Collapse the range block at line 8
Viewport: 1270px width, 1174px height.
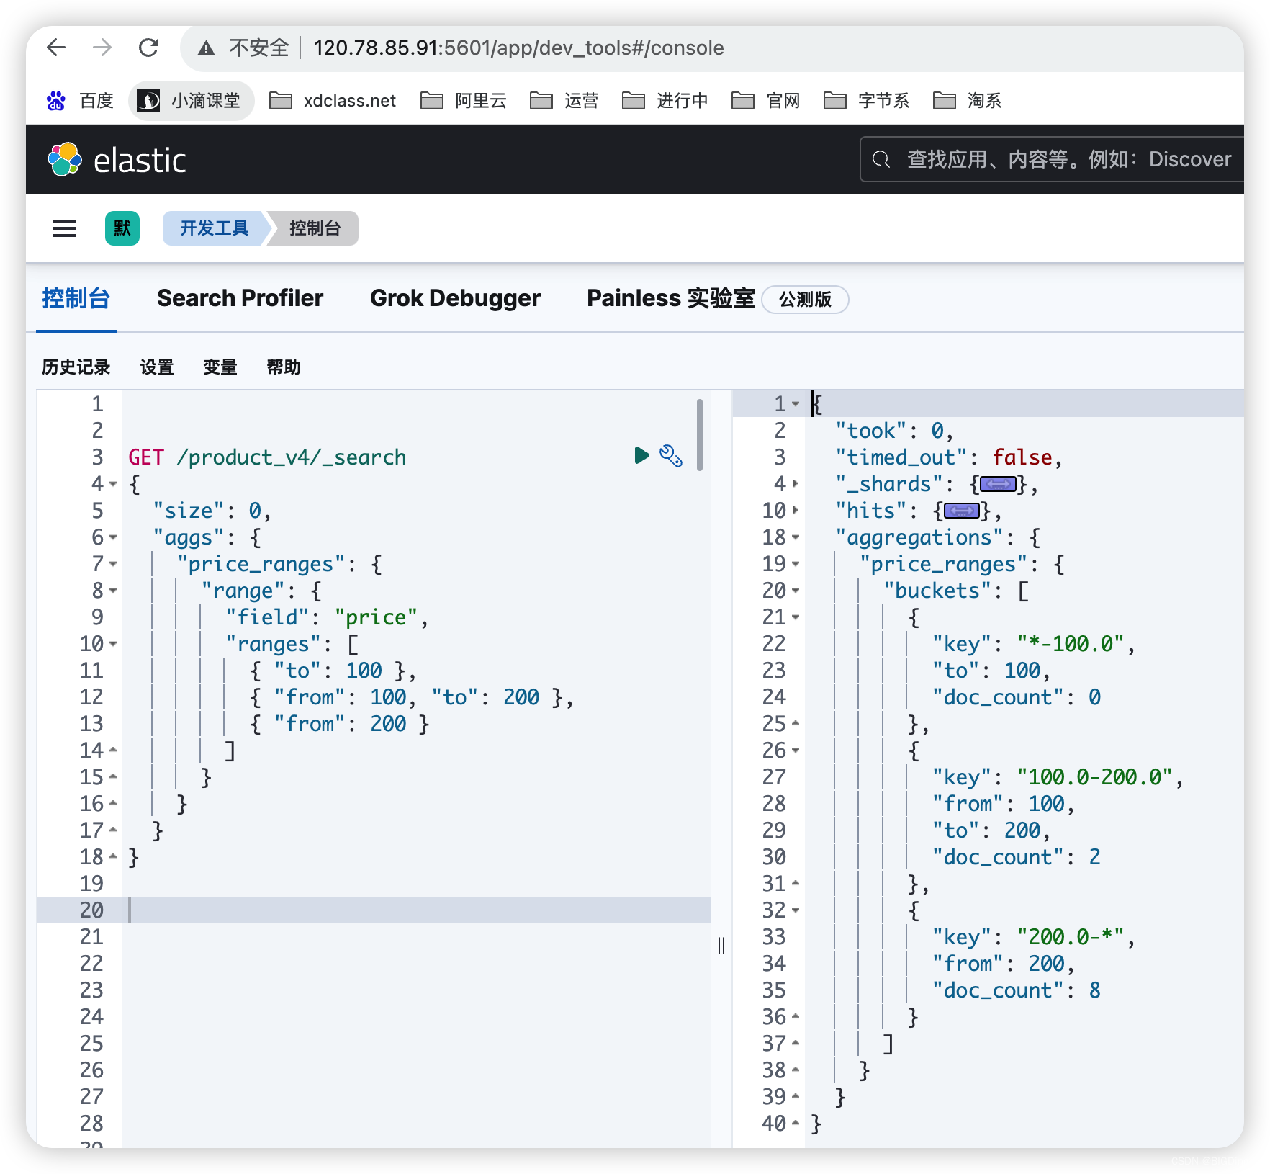[x=113, y=591]
